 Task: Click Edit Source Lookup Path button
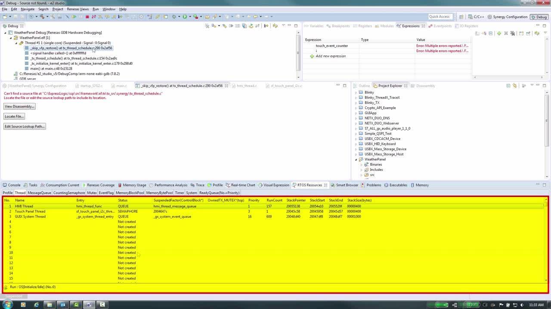[25, 127]
